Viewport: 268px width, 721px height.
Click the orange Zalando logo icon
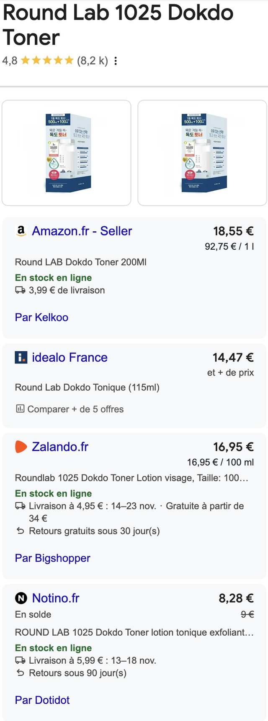(21, 447)
